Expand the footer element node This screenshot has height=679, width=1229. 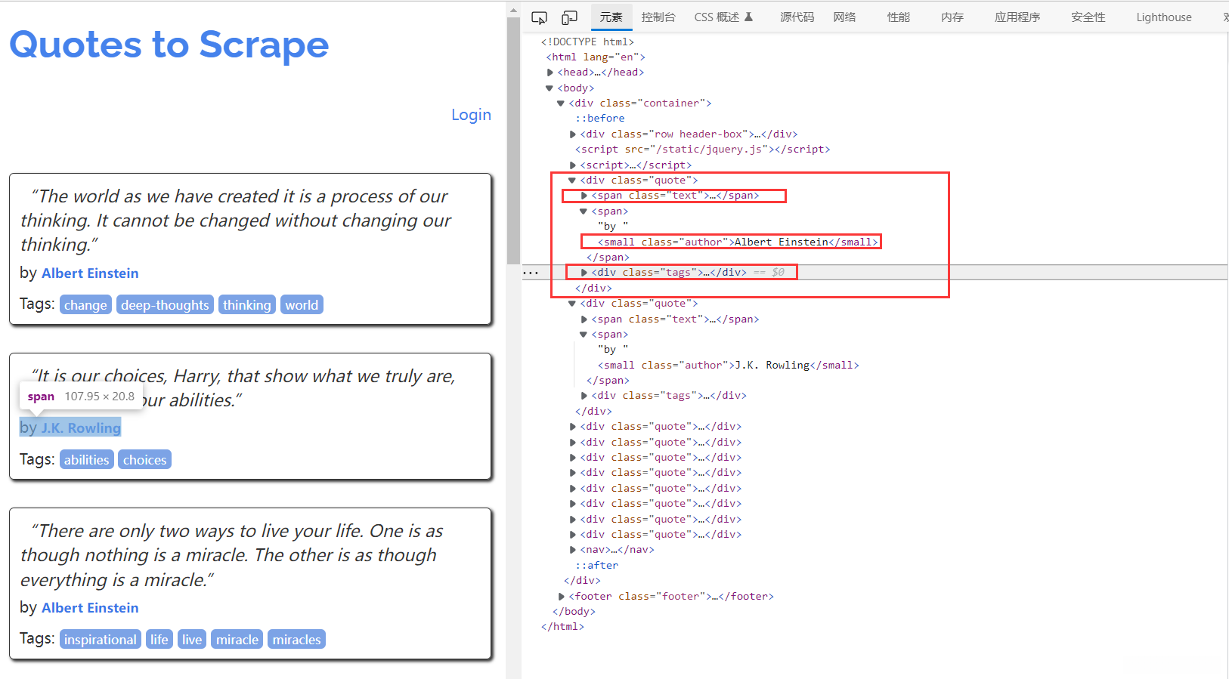[562, 597]
